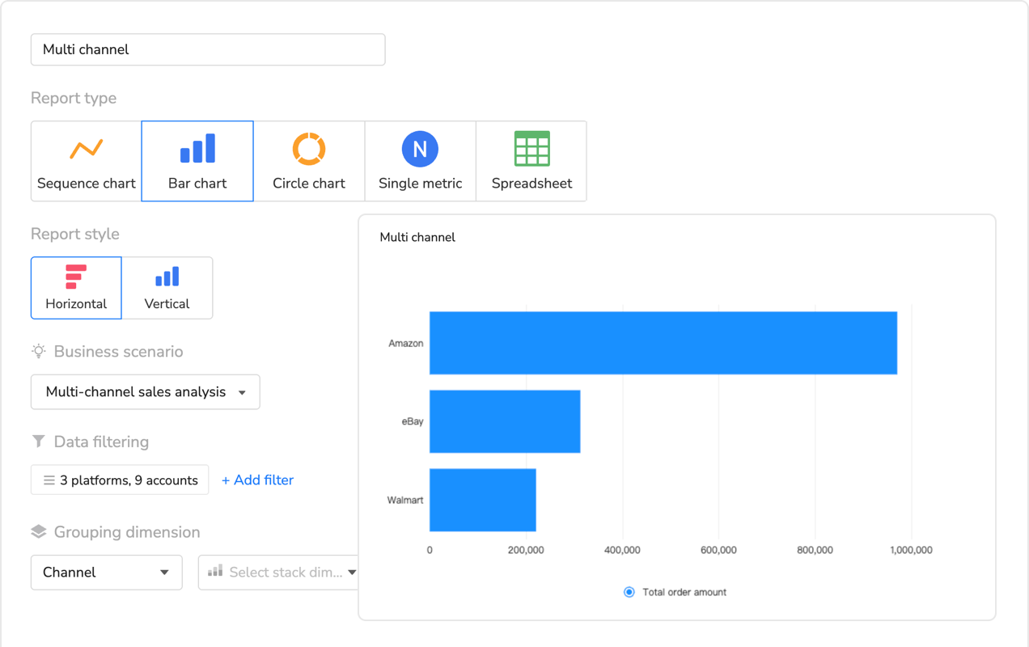The width and height of the screenshot is (1029, 647).
Task: Expand the Channel grouping dropdown
Action: [106, 572]
